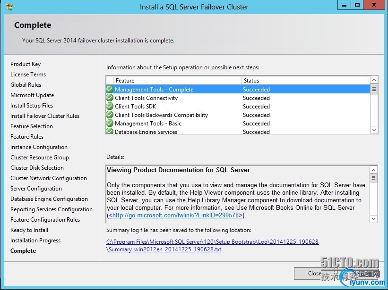Click Succeeded status for Management Tools - Basic
This screenshot has width=388, height=290.
pos(256,124)
